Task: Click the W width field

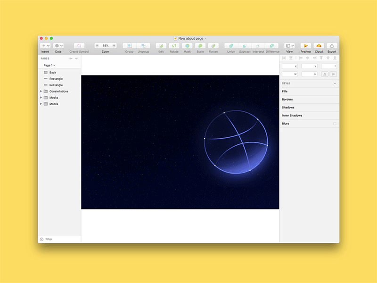Action: coord(290,74)
